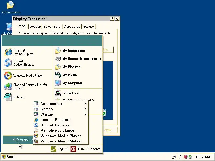Expand the Accessories submenu
The image size is (215, 161).
[x=61, y=104]
